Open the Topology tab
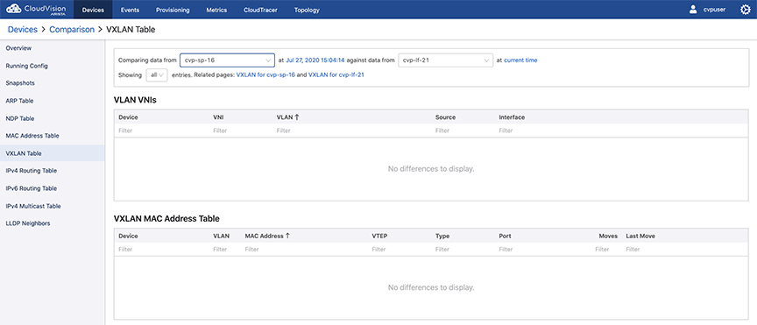Viewport: 757px width, 325px height. coord(307,10)
